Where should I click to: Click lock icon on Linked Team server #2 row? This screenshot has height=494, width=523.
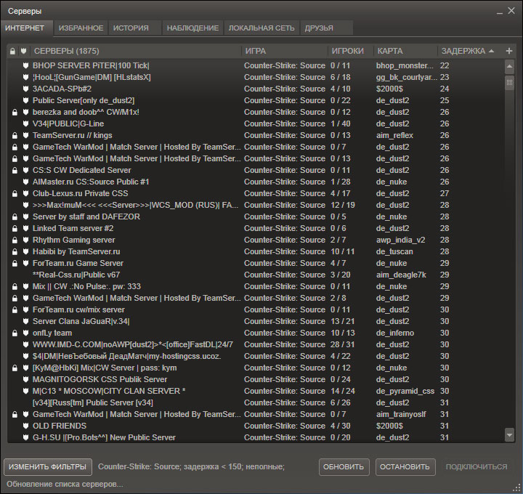pos(15,229)
